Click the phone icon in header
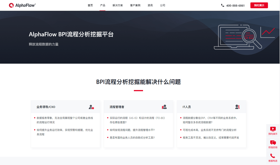 coord(223,5)
